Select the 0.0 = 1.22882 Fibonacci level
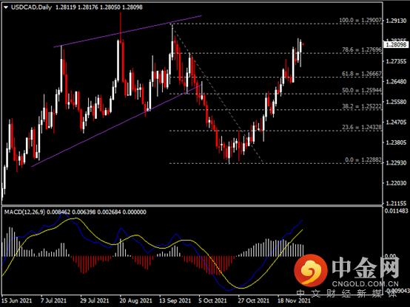The image size is (410, 307). pyautogui.click(x=363, y=159)
